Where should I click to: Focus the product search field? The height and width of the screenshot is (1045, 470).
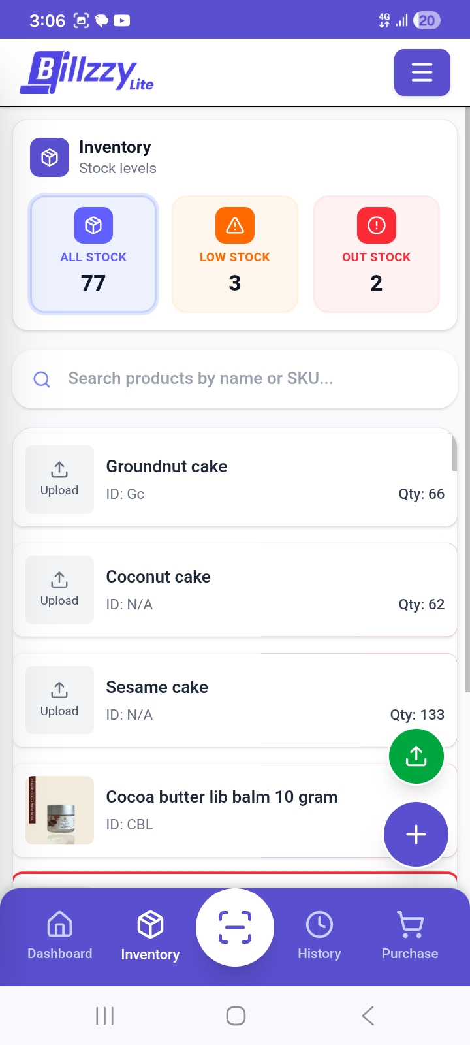(248, 379)
